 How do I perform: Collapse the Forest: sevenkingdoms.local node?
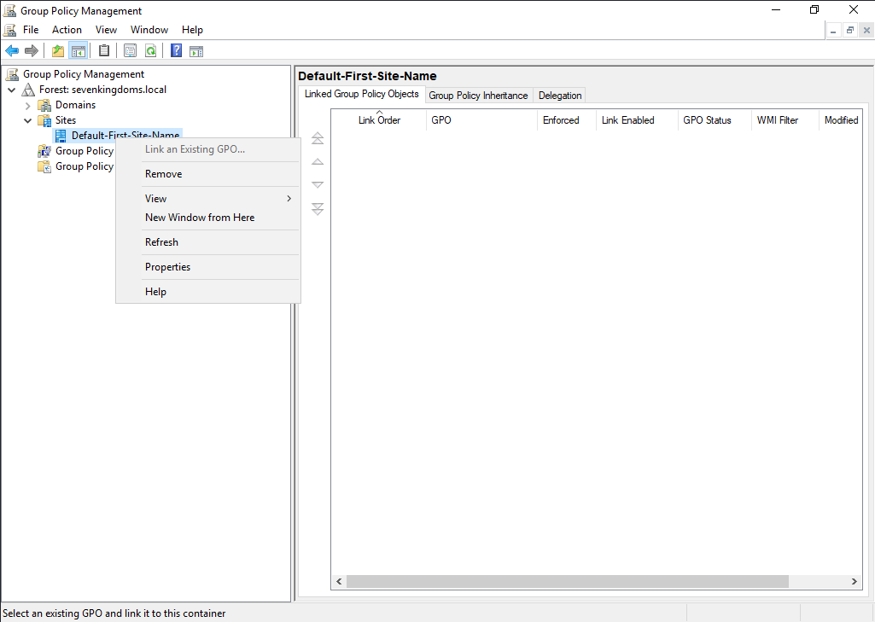(11, 90)
